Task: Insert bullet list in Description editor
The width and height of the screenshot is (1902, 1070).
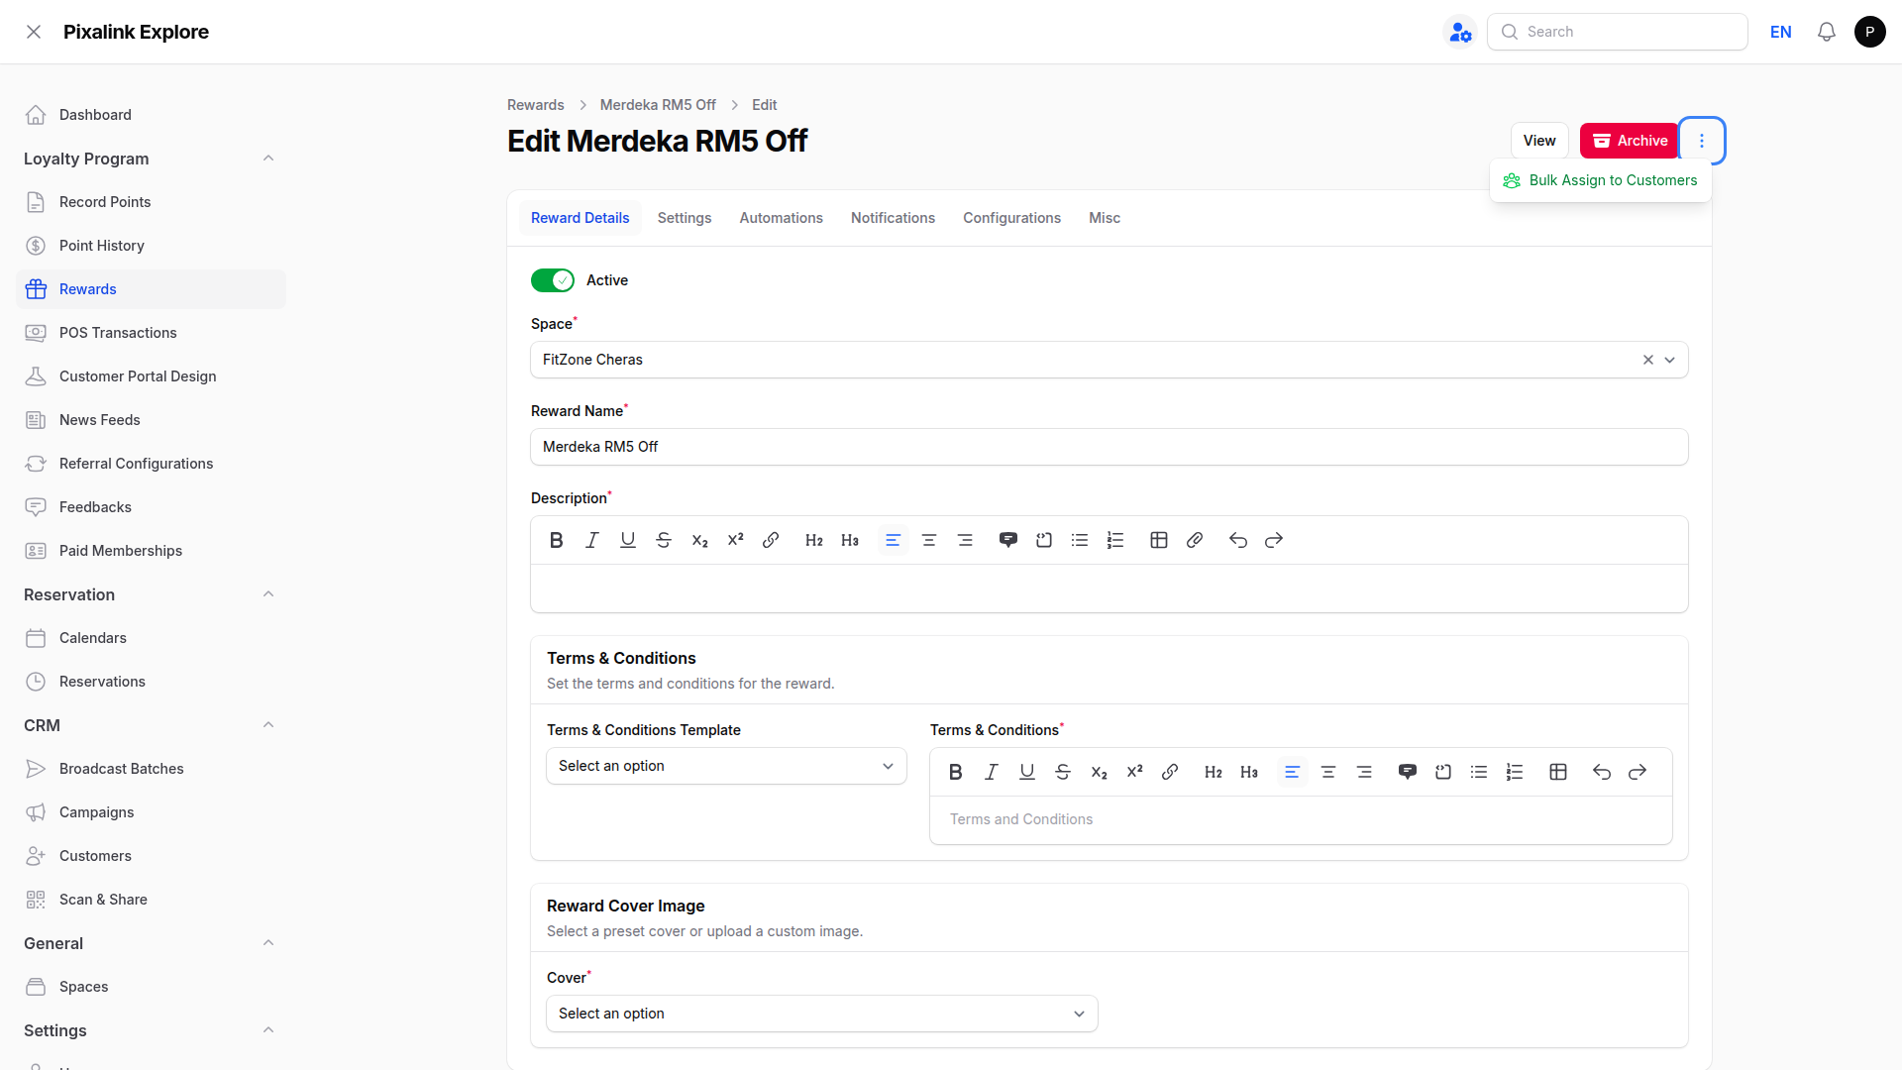Action: [x=1080, y=540]
